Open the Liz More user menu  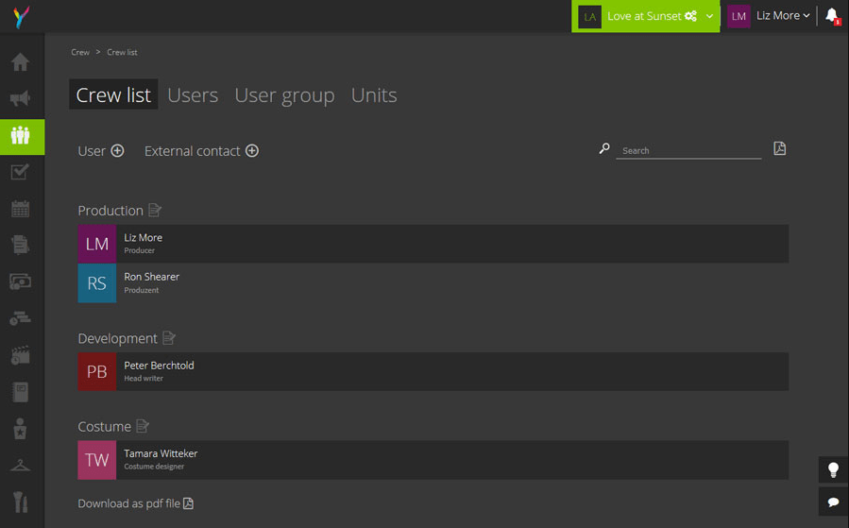click(x=782, y=16)
